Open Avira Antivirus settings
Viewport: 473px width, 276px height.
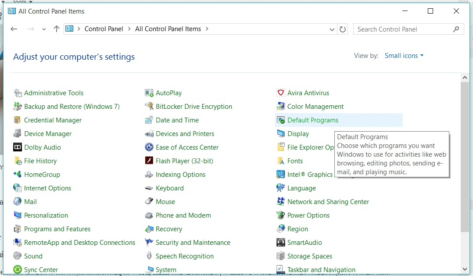pyautogui.click(x=308, y=93)
